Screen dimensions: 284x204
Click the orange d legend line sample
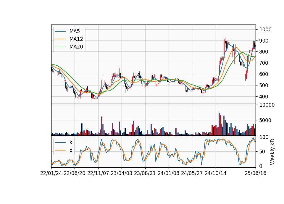coord(60,150)
